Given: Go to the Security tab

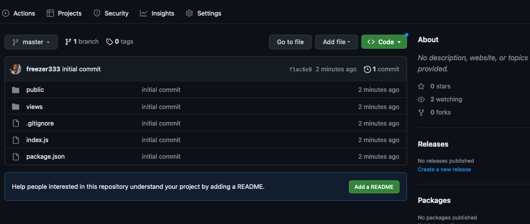Looking at the screenshot, I should coord(111,14).
